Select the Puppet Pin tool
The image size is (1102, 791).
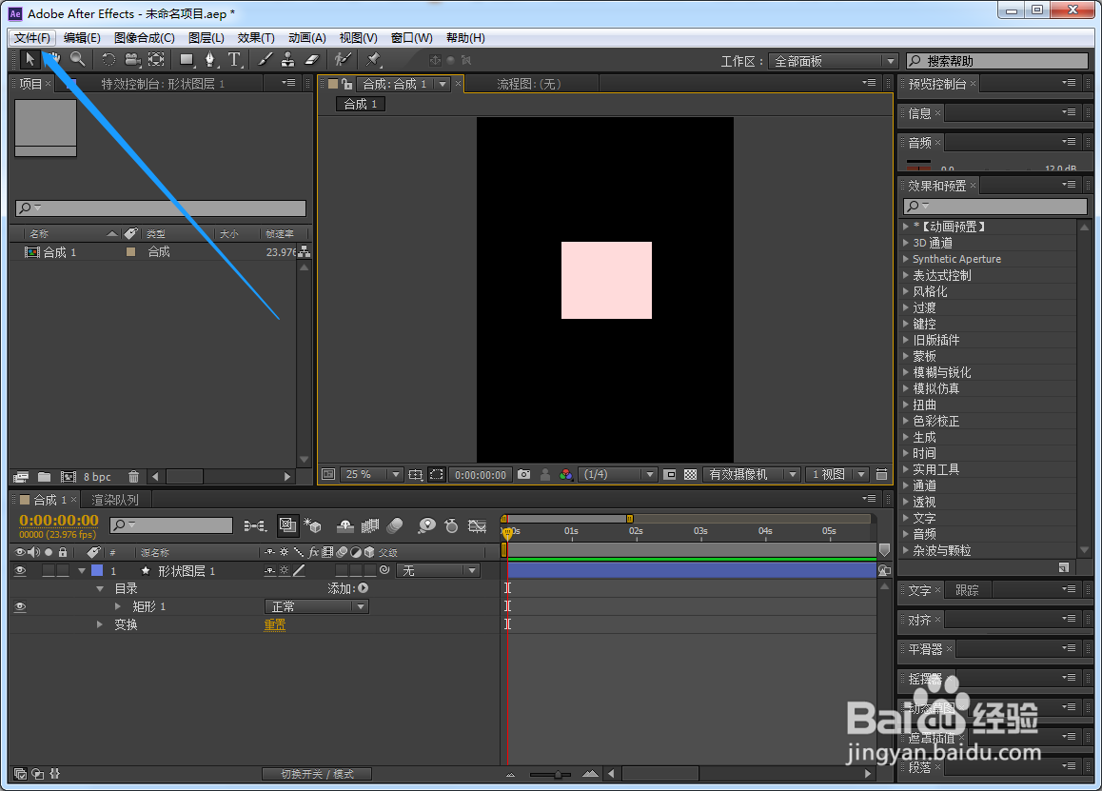374,60
